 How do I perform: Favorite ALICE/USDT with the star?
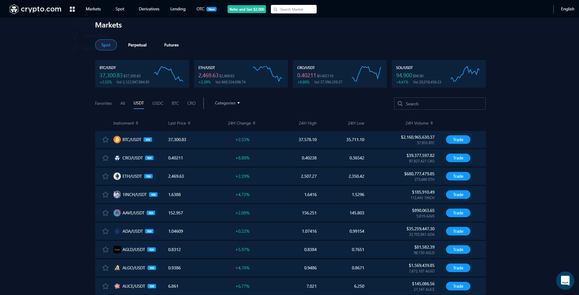tap(106, 286)
